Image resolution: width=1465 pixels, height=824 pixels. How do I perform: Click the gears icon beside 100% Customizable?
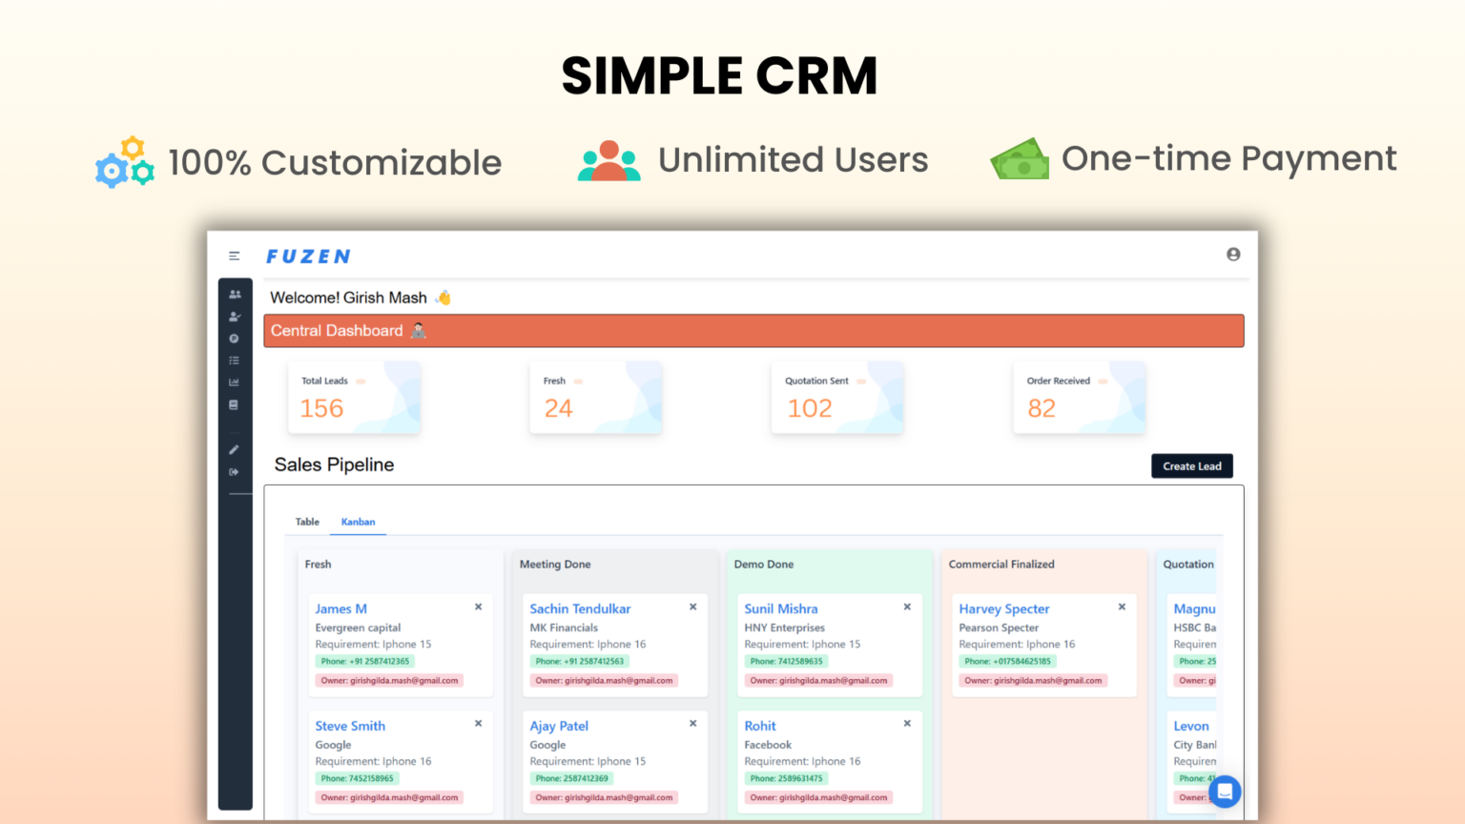(x=125, y=162)
